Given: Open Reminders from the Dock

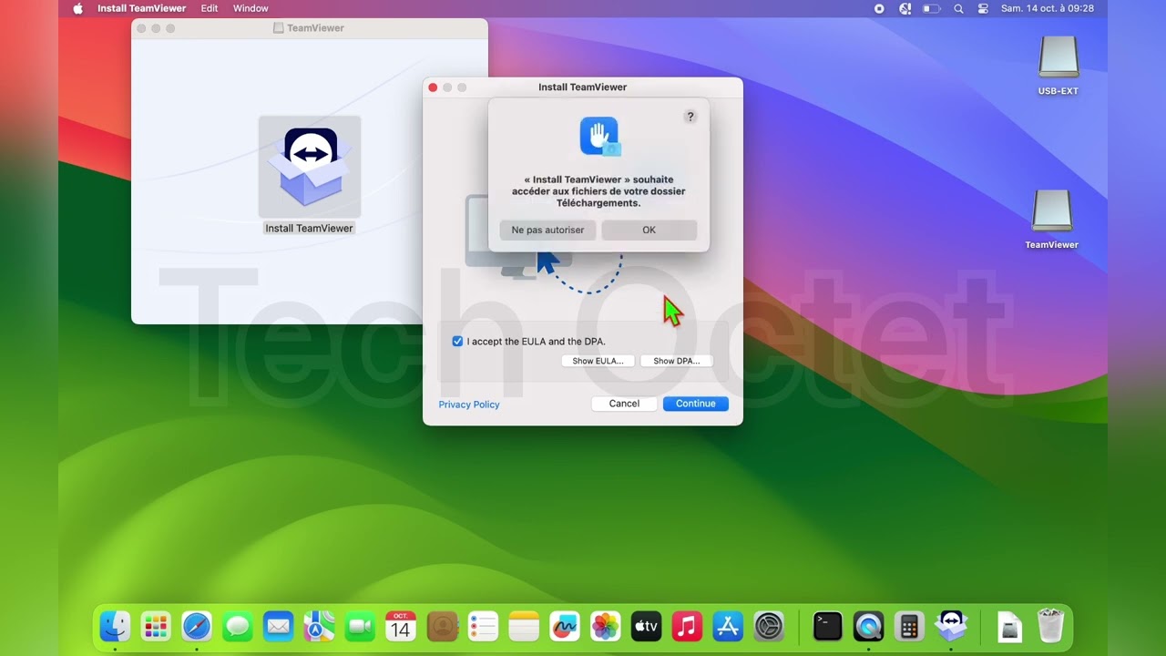Looking at the screenshot, I should 483,626.
